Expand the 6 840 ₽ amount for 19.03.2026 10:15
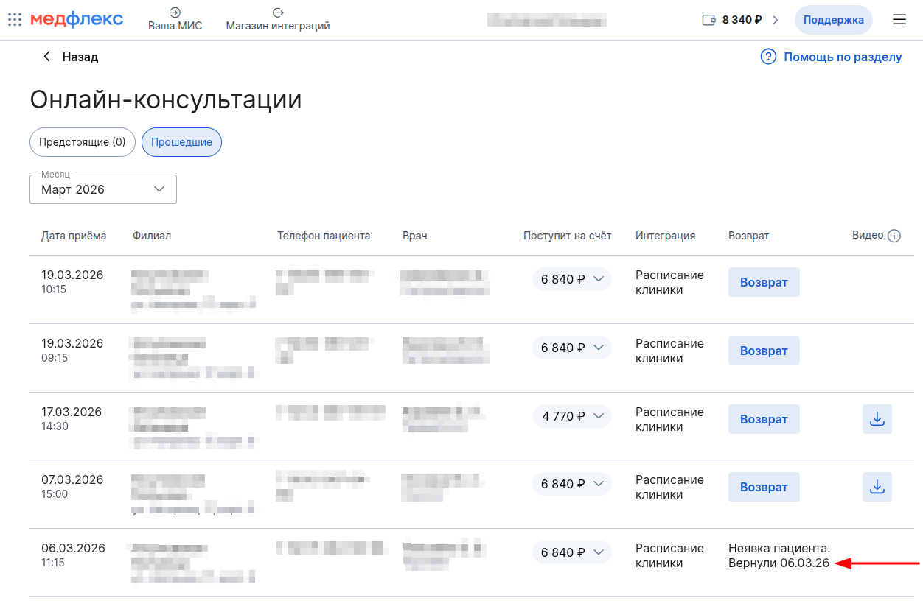This screenshot has height=601, width=923. [572, 279]
